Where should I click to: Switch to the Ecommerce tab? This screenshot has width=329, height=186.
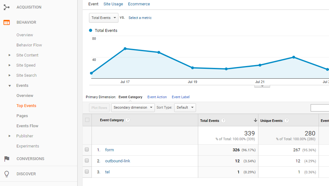[139, 4]
